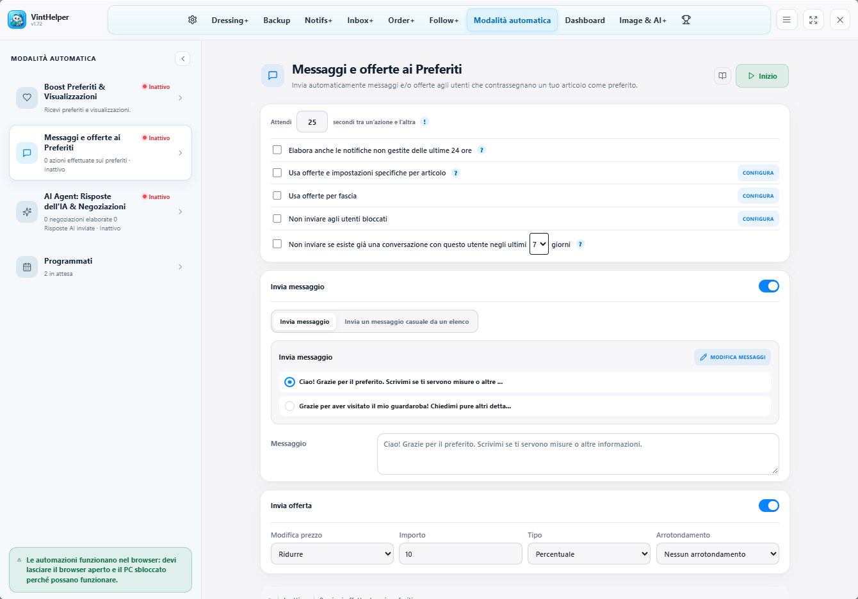The height and width of the screenshot is (599, 858).
Task: Click Modifica Messaggi button
Action: point(733,357)
